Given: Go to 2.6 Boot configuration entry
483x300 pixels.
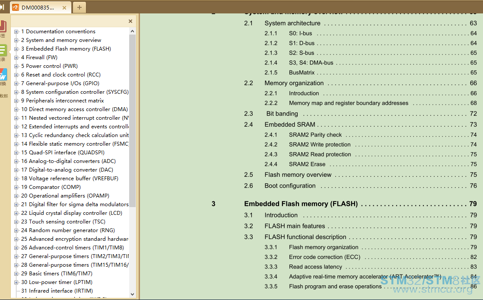Looking at the screenshot, I should tap(360, 185).
